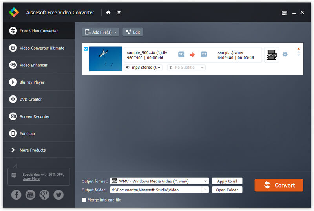This screenshot has width=314, height=211.
Task: Follow the Learn More link
Action: [31, 179]
